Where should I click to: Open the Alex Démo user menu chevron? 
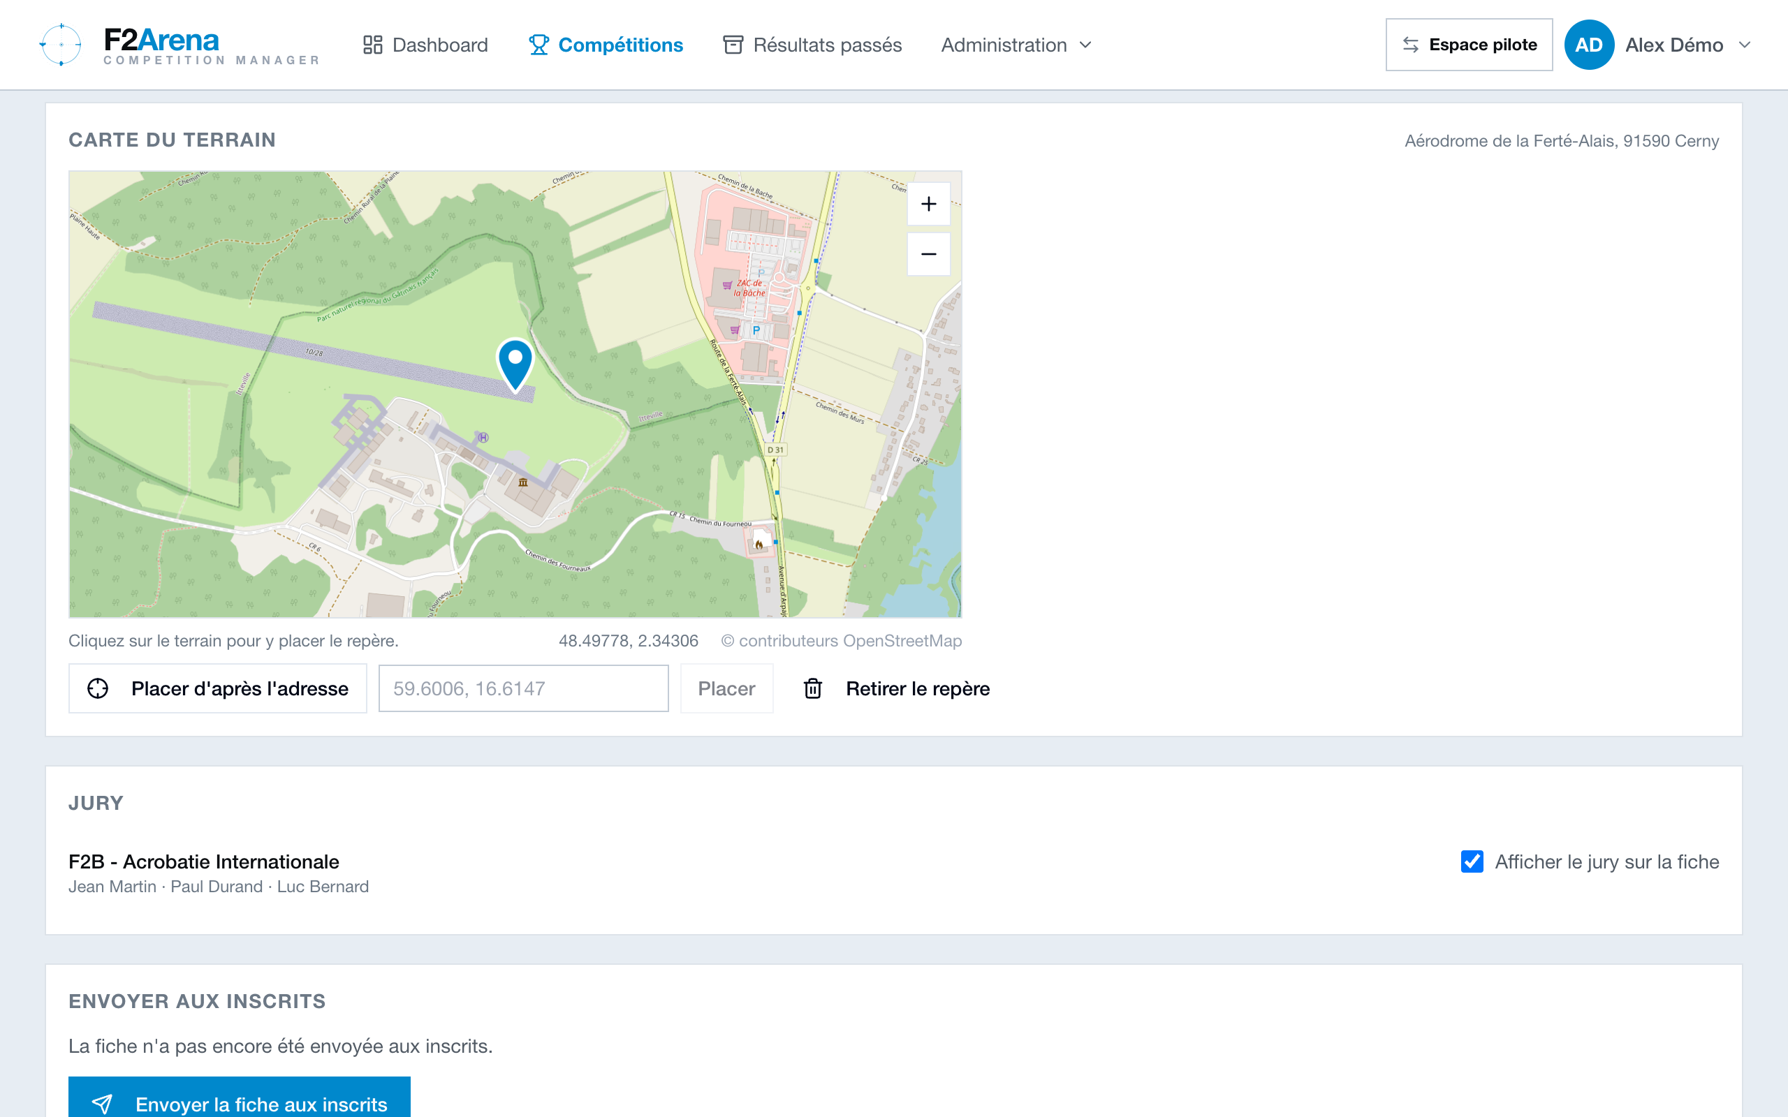(1745, 45)
